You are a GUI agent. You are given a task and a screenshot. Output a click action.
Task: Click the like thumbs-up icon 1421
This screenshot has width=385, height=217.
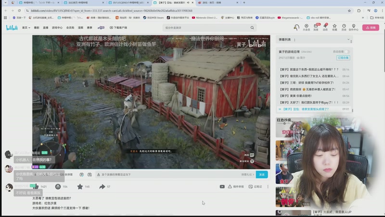(36, 187)
